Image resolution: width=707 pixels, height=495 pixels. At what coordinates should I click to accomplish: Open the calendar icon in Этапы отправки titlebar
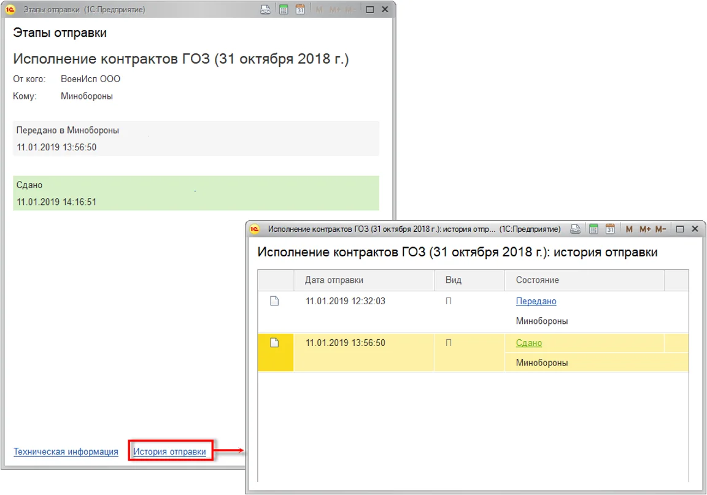pyautogui.click(x=300, y=9)
